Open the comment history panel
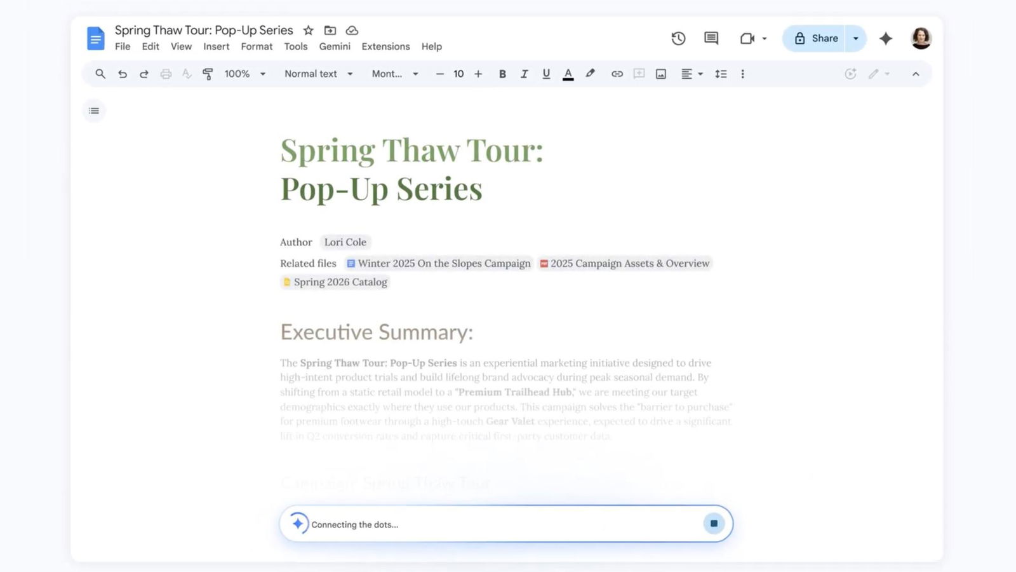The height and width of the screenshot is (572, 1016). pos(710,39)
